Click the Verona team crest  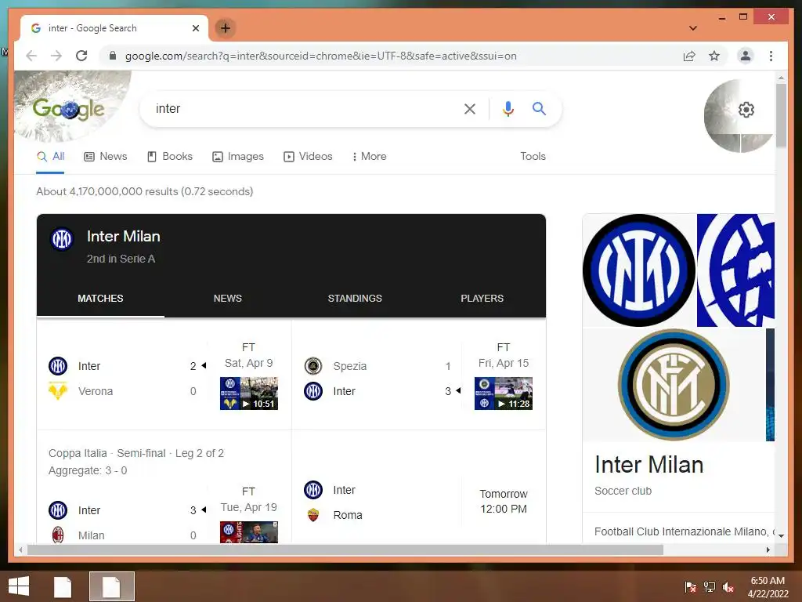pyautogui.click(x=58, y=391)
